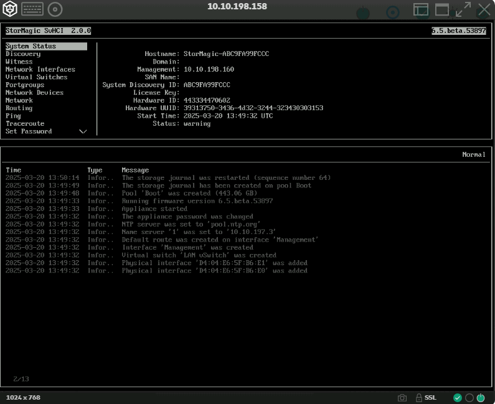Open the virtual media disc icon
The image size is (495, 404).
pos(55,9)
